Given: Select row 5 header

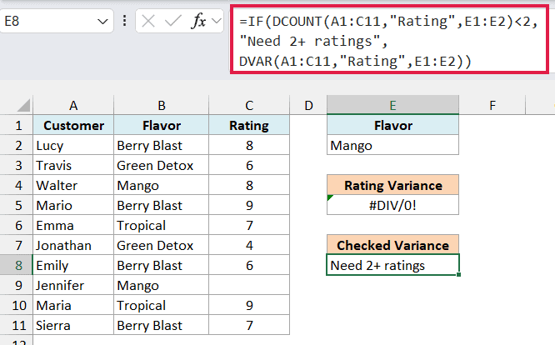Looking at the screenshot, I should (17, 205).
